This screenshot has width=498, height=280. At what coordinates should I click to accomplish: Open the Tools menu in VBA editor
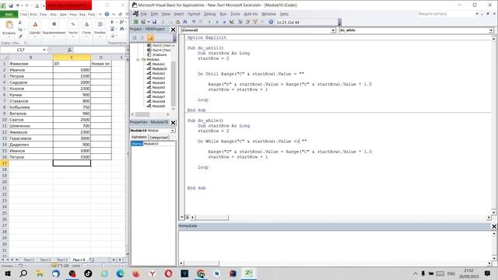coord(235,14)
